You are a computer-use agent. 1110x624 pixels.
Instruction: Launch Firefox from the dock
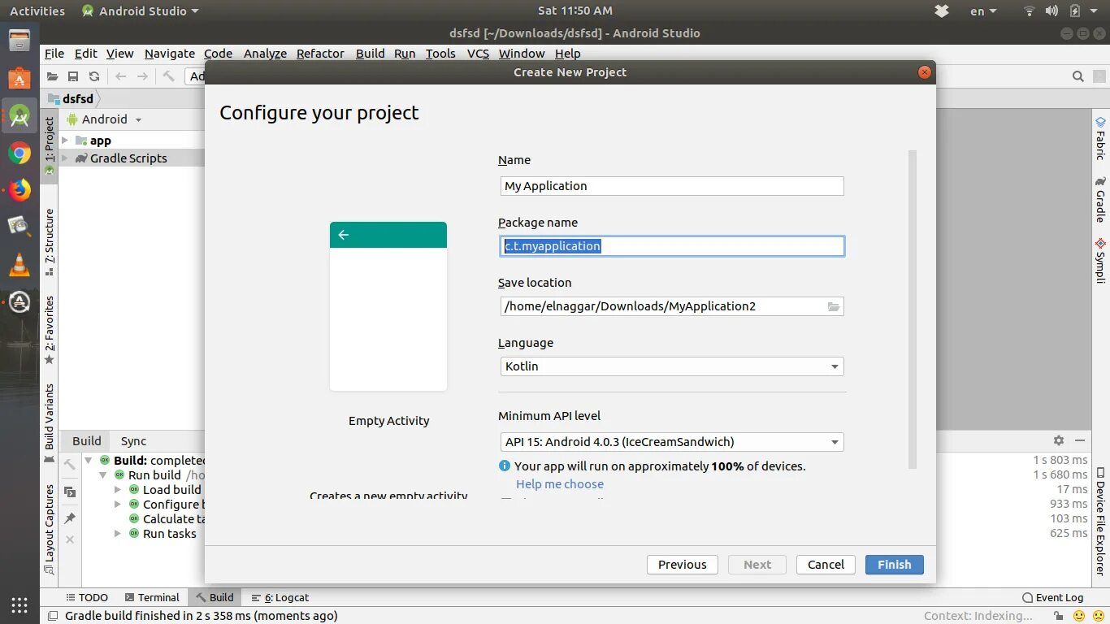pos(20,190)
